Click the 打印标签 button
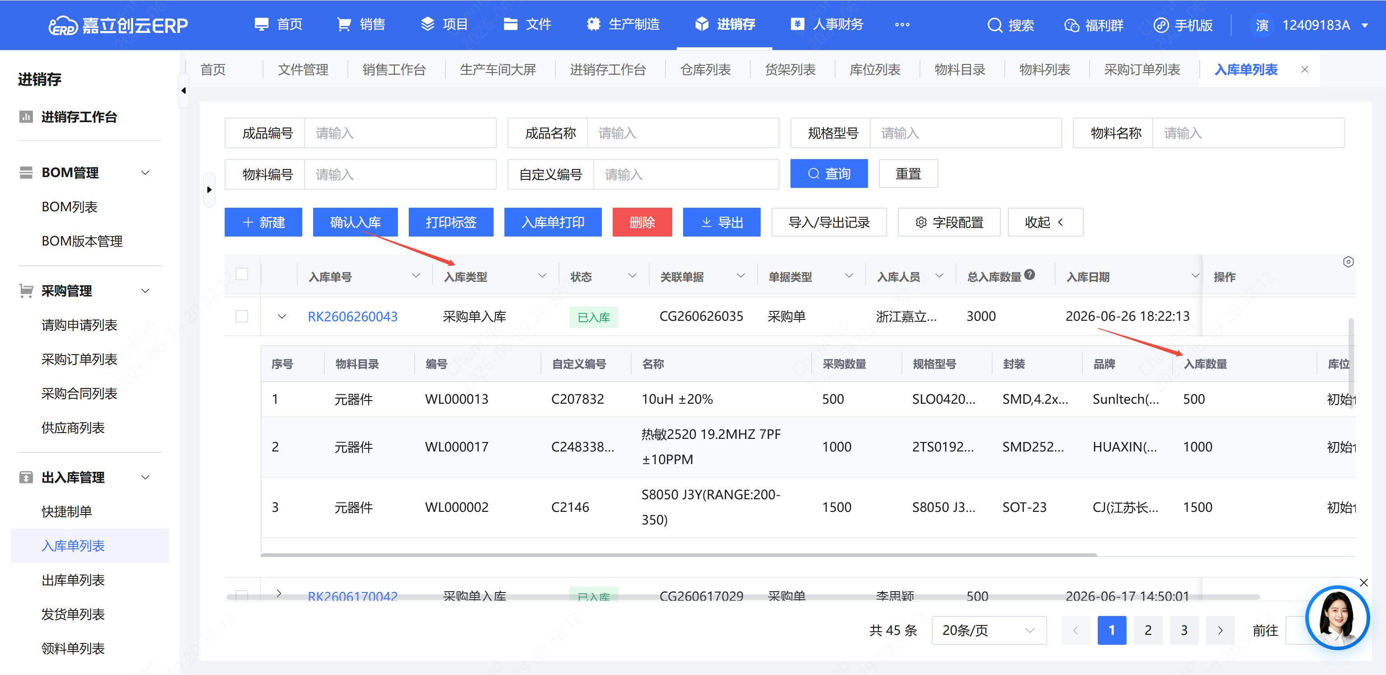Image resolution: width=1386 pixels, height=675 pixels. pyautogui.click(x=451, y=222)
